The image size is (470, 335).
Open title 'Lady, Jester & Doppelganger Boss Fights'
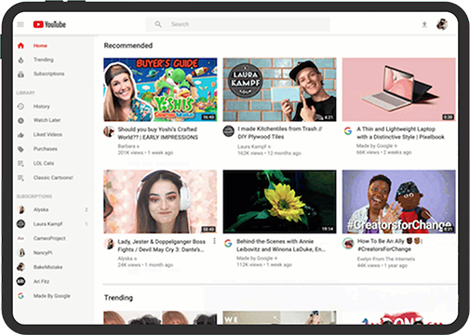click(162, 246)
